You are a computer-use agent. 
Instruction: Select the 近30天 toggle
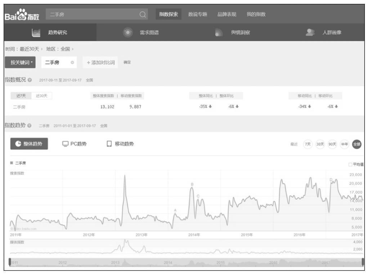[x=41, y=96]
